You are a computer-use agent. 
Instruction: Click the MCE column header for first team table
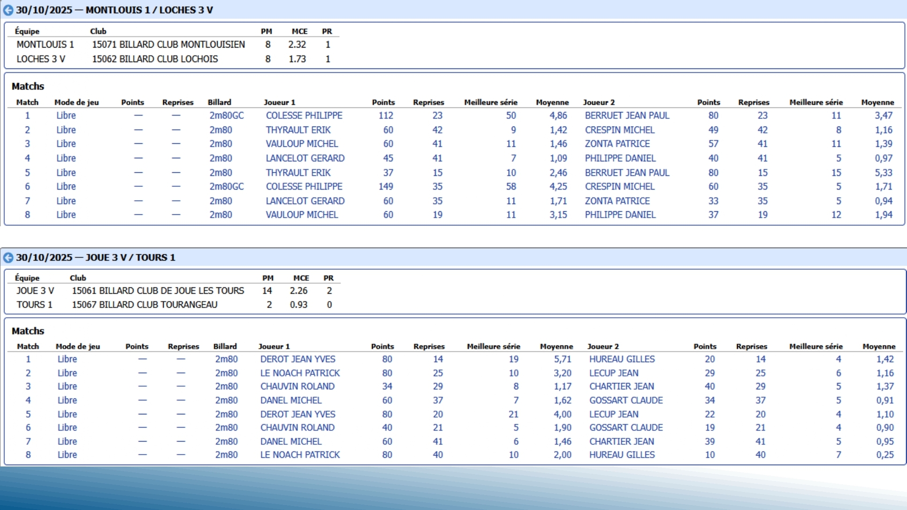[x=299, y=31]
